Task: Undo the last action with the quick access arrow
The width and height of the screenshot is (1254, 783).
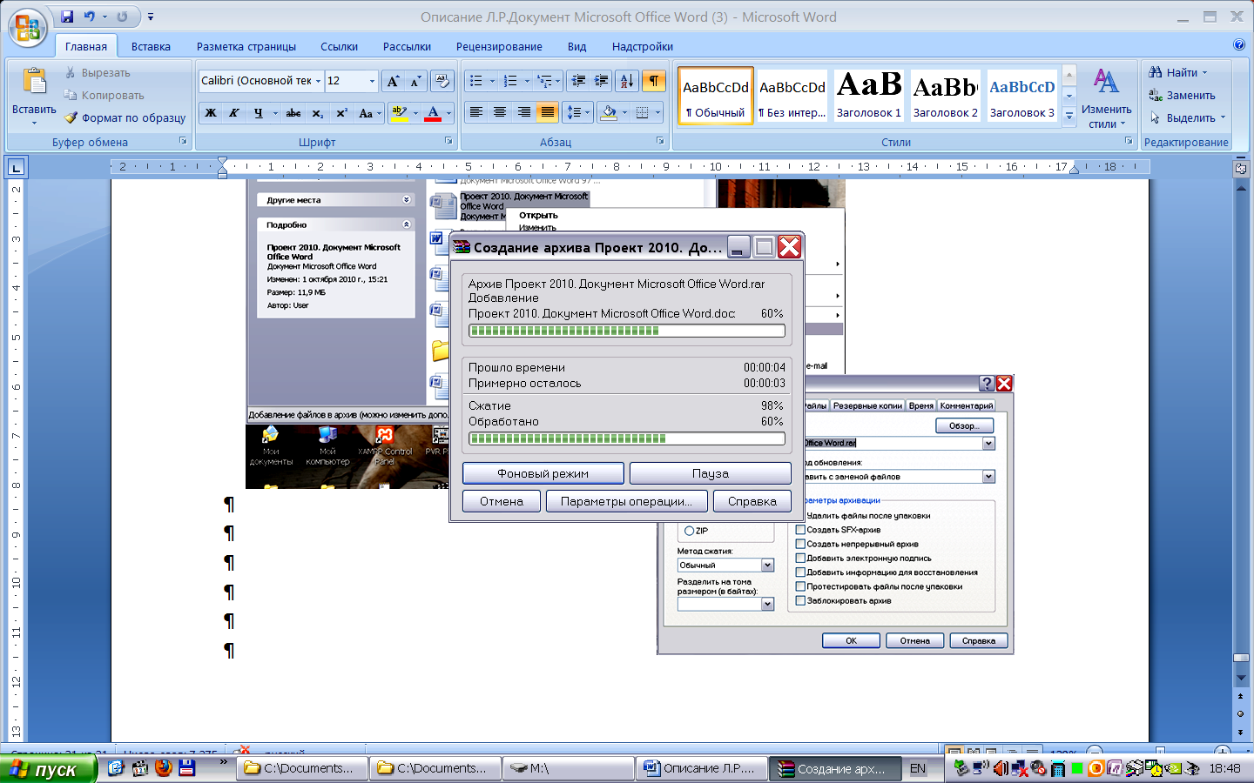Action: point(89,17)
